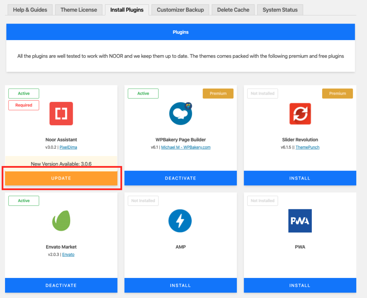Deactivate the Envato Market plugin
The width and height of the screenshot is (367, 298).
point(61,285)
